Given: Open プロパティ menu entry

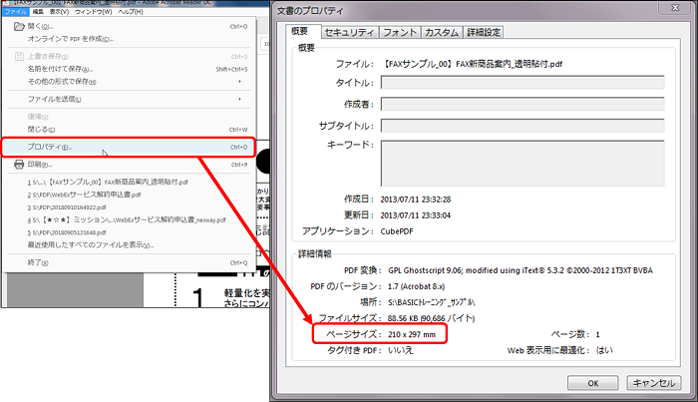Looking at the screenshot, I should point(129,147).
